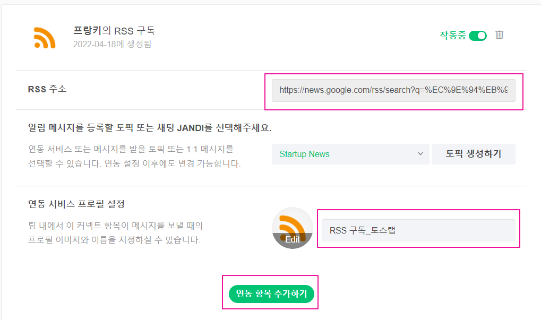Click the RSS 주소 label

pyautogui.click(x=47, y=89)
